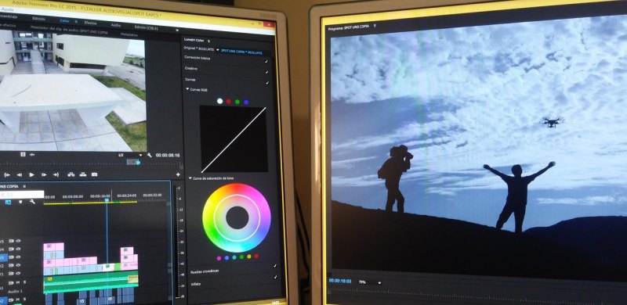Click the Play button in source monitor
This screenshot has height=305, width=627.
click(31, 174)
